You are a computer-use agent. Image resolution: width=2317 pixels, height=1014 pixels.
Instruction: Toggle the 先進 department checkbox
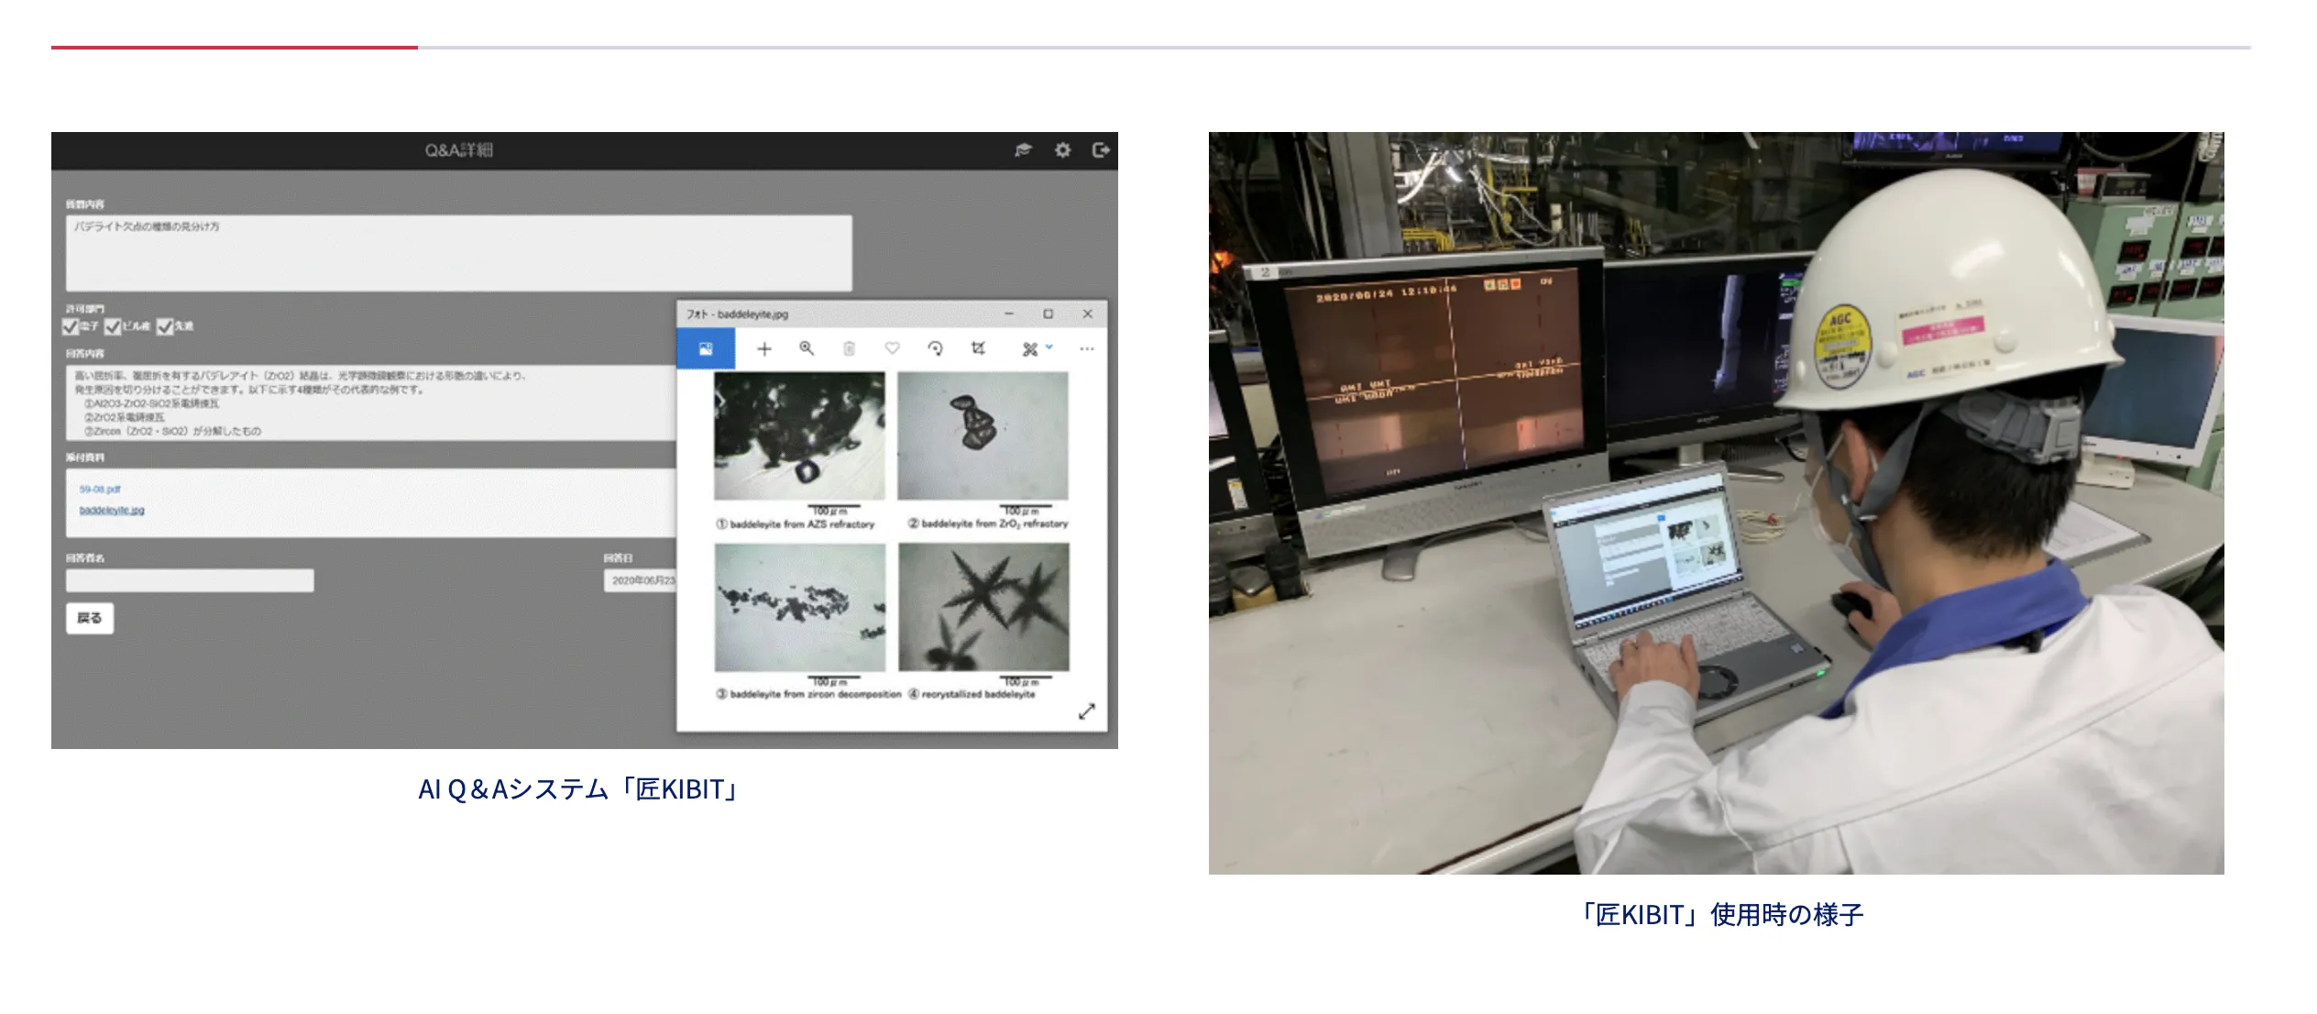(165, 326)
